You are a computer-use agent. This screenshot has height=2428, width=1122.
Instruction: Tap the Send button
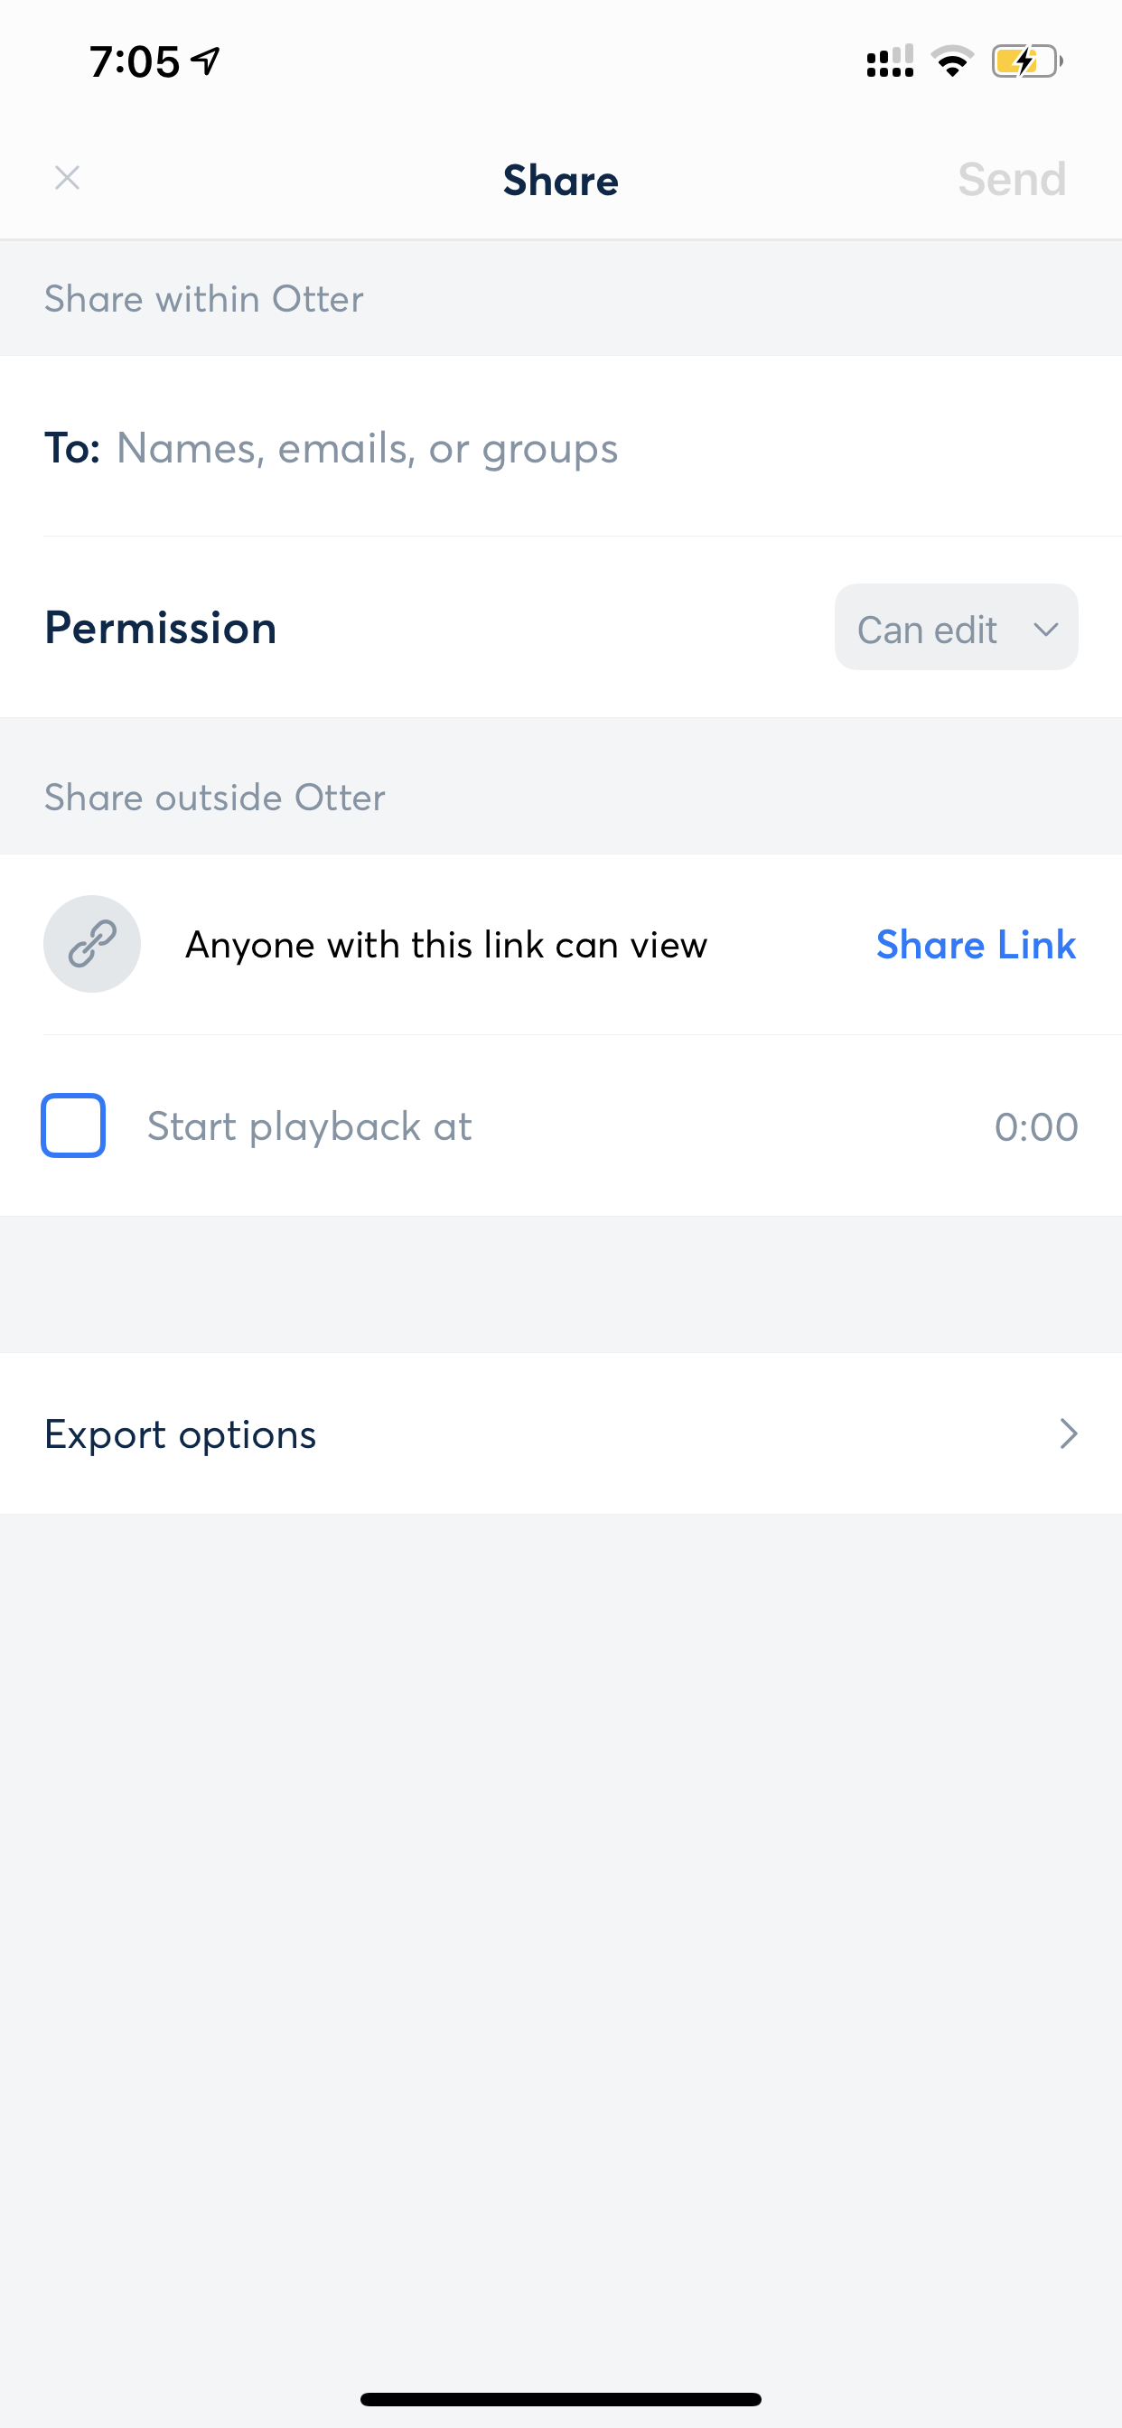pyautogui.click(x=1012, y=179)
